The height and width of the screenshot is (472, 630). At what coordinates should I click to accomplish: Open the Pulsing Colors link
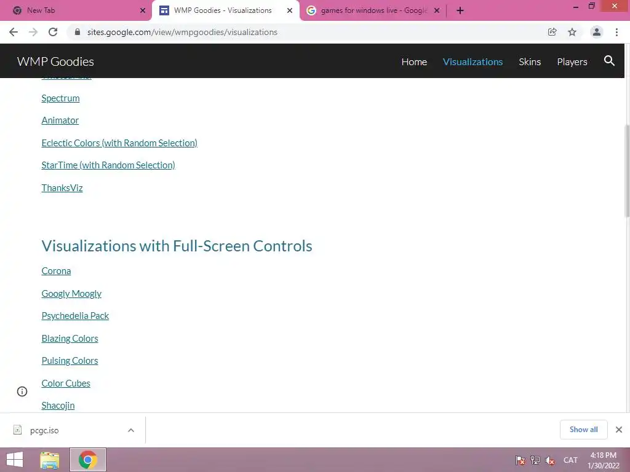point(70,361)
